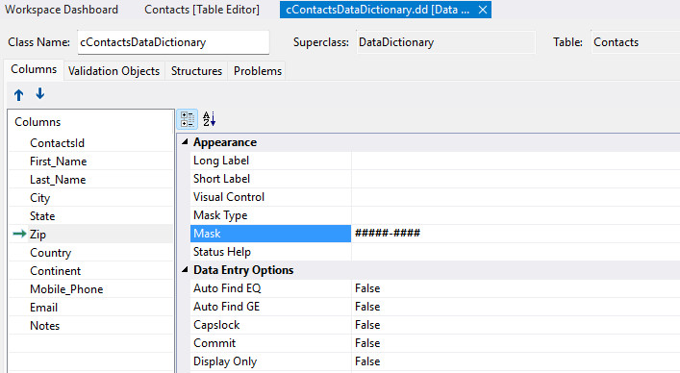680x373 pixels.
Task: Select the Visual Control property
Action: click(270, 197)
